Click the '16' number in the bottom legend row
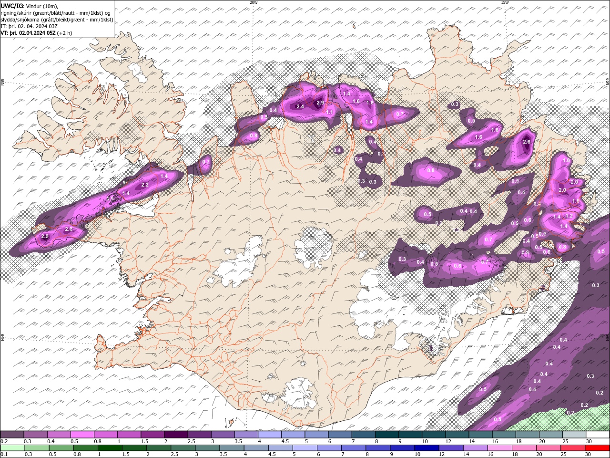Image resolution: width=610 pixels, height=458 pixels. 490,455
